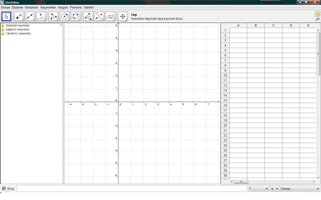Select spreadsheet column E header
Viewport: 321px width, 200px height.
308,25
